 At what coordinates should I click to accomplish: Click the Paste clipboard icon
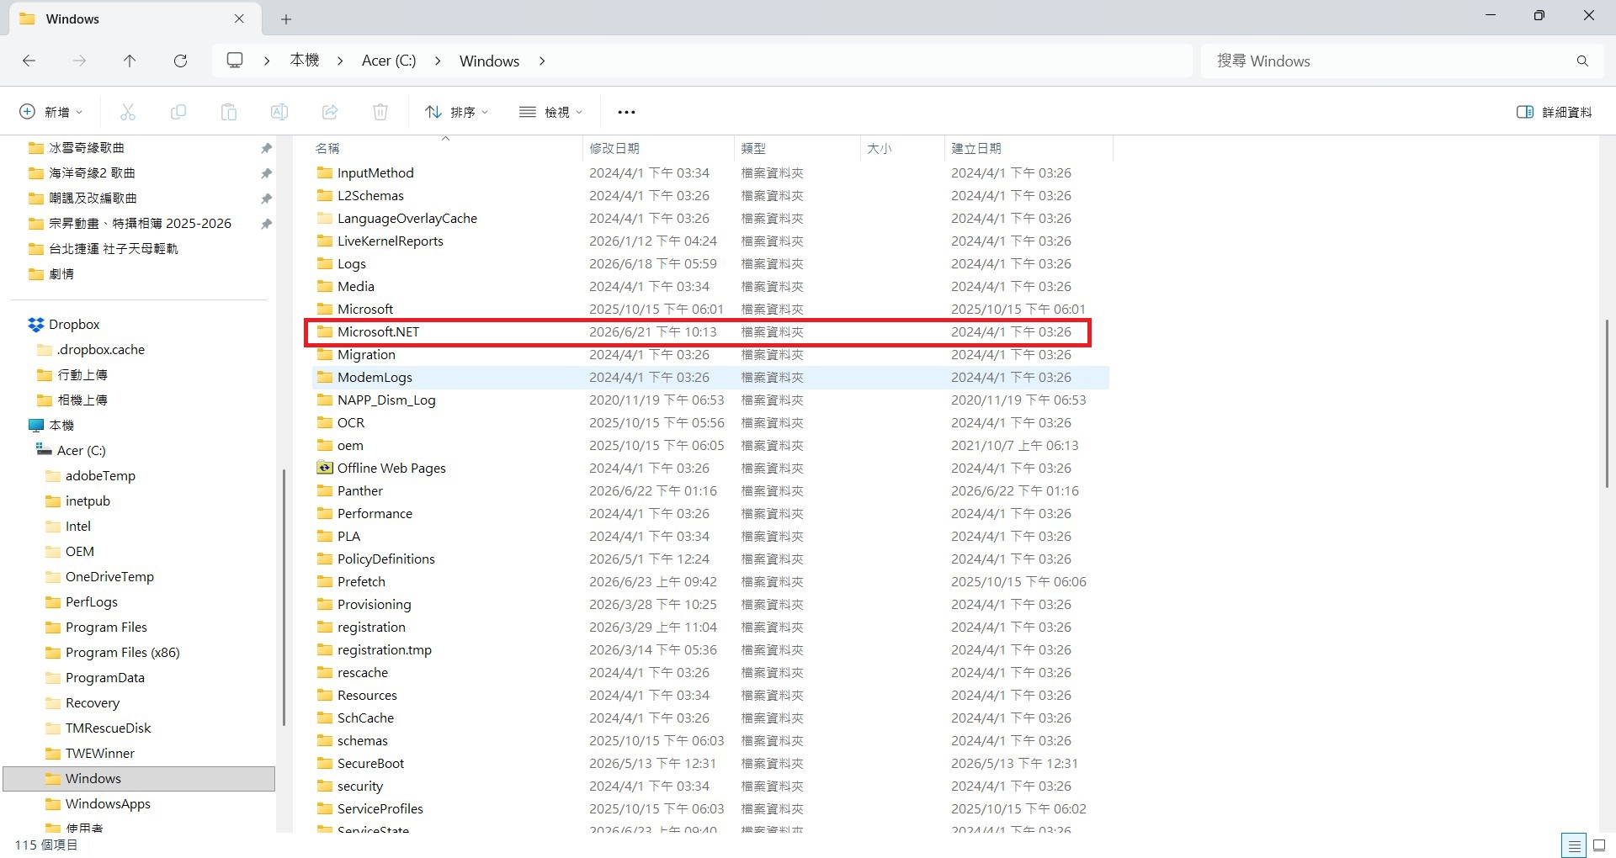pos(229,112)
